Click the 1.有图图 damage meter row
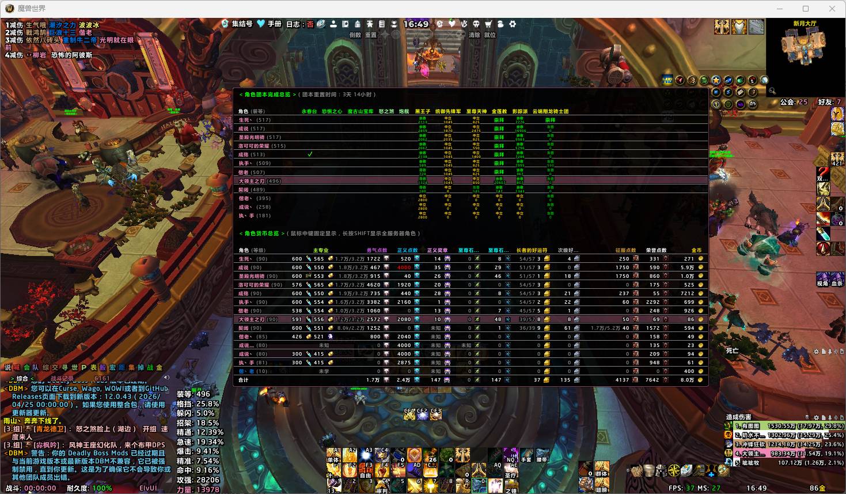The width and height of the screenshot is (846, 494). [785, 426]
